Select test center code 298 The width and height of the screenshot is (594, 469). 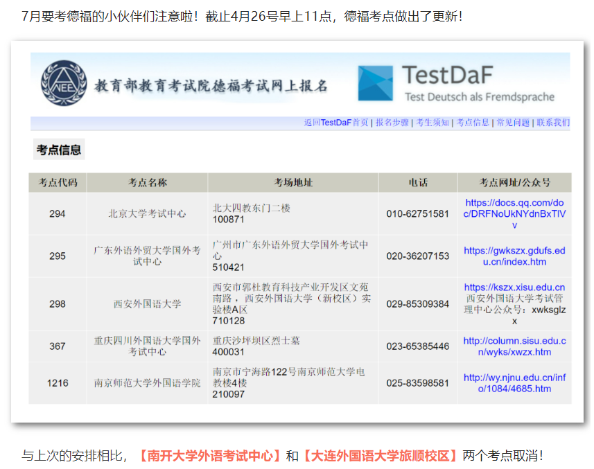[58, 304]
